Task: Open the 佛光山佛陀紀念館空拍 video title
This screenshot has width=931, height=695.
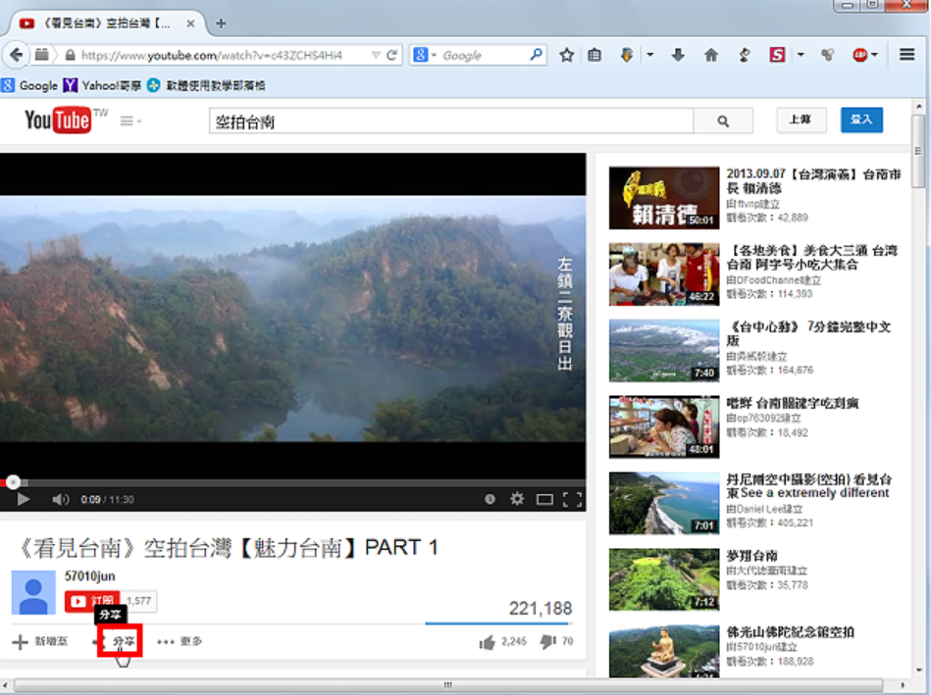Action: [791, 632]
